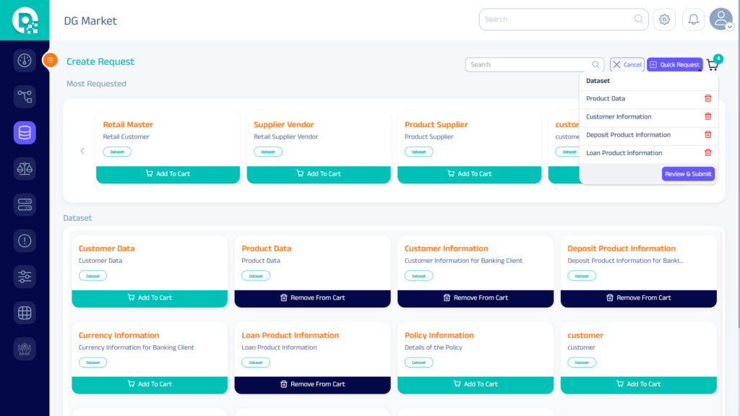
Task: Open the shopping cart icon
Action: tap(713, 65)
